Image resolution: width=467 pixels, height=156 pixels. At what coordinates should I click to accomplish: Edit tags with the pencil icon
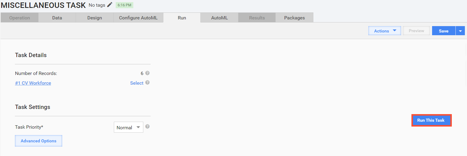pyautogui.click(x=110, y=5)
